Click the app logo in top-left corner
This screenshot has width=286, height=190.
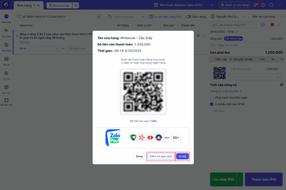[6, 5]
